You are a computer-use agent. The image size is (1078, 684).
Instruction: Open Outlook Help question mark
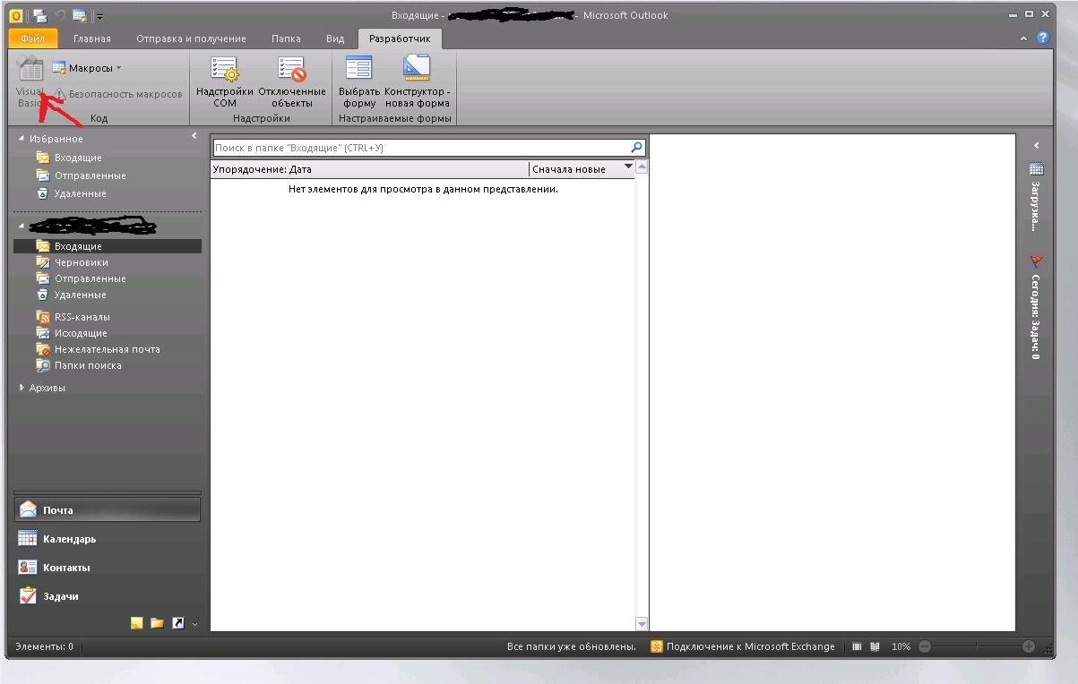(1043, 38)
